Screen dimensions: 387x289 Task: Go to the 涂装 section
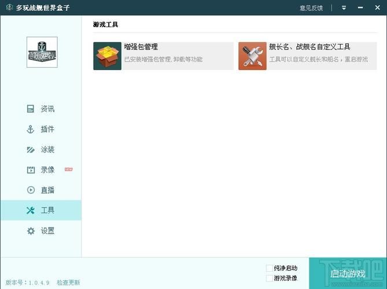pos(40,150)
